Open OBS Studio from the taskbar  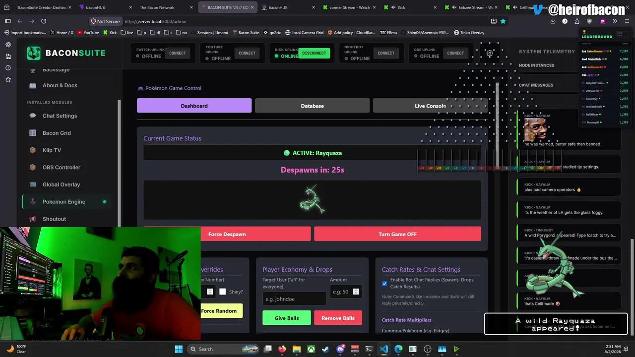(428, 349)
